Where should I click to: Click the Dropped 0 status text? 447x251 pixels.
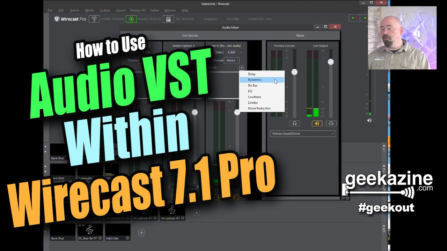210,19
